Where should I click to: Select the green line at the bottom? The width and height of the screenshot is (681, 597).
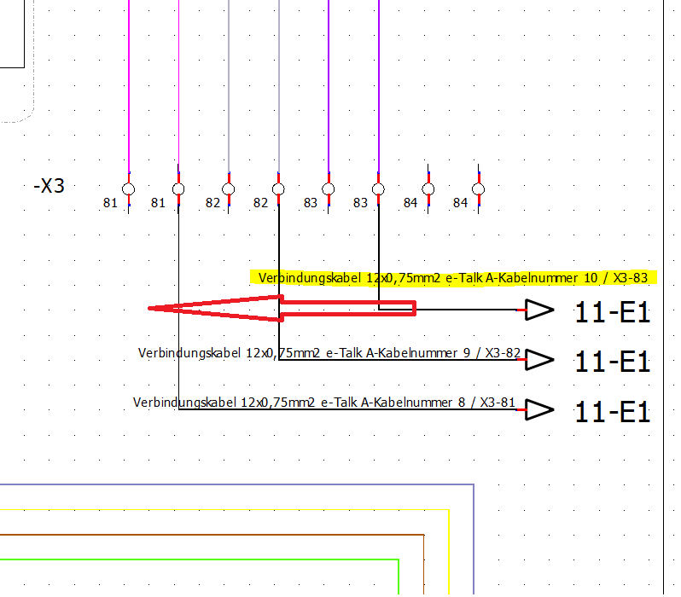(196, 559)
